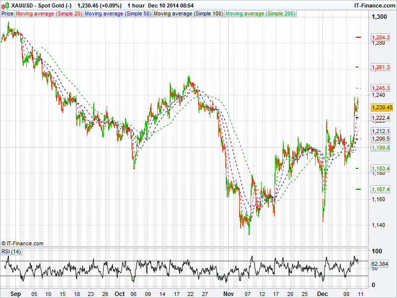
Task: Click the green 1,199.8 moving average label
Action: point(382,148)
